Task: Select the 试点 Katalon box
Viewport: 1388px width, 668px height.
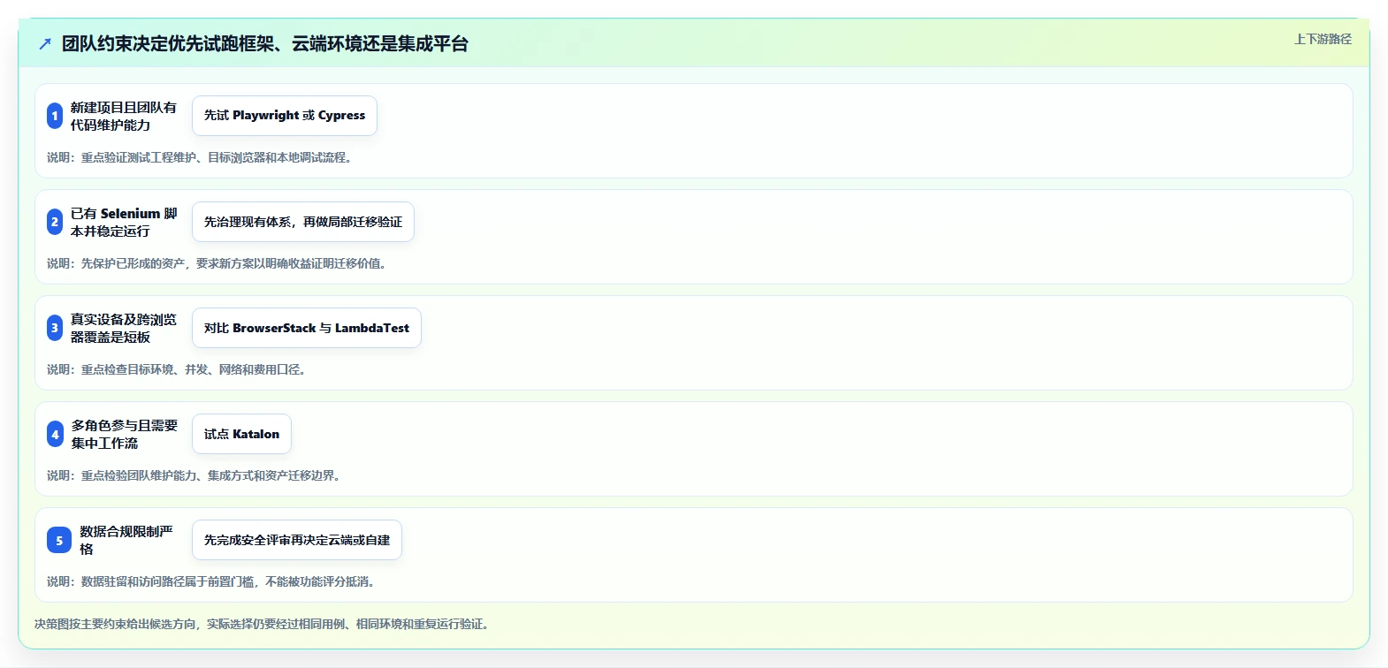Action: (x=241, y=434)
